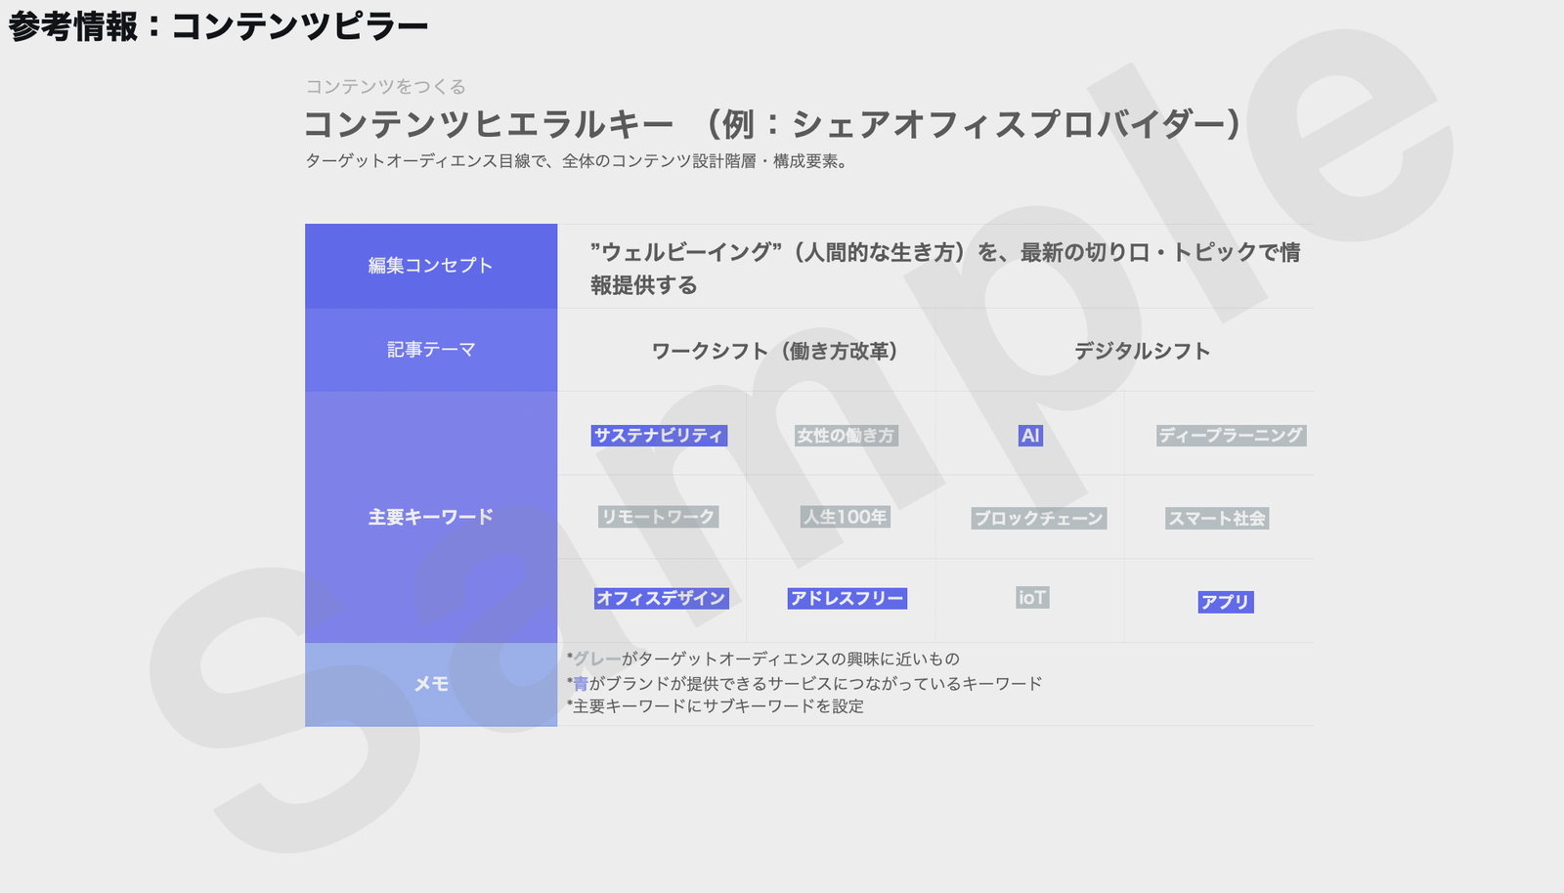This screenshot has width=1564, height=893.
Task: Select the メモ header cell
Action: [x=431, y=684]
